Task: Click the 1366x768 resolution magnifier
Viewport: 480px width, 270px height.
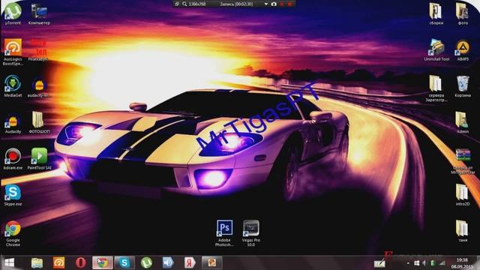Action: [184, 4]
